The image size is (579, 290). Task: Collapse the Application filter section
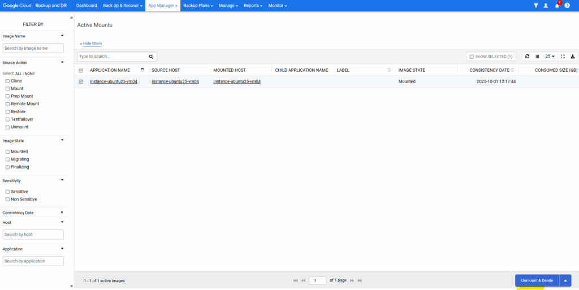click(x=62, y=249)
